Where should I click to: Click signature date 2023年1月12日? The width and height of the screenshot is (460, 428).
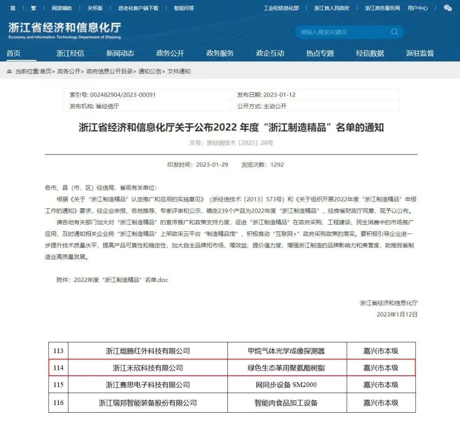pyautogui.click(x=397, y=314)
